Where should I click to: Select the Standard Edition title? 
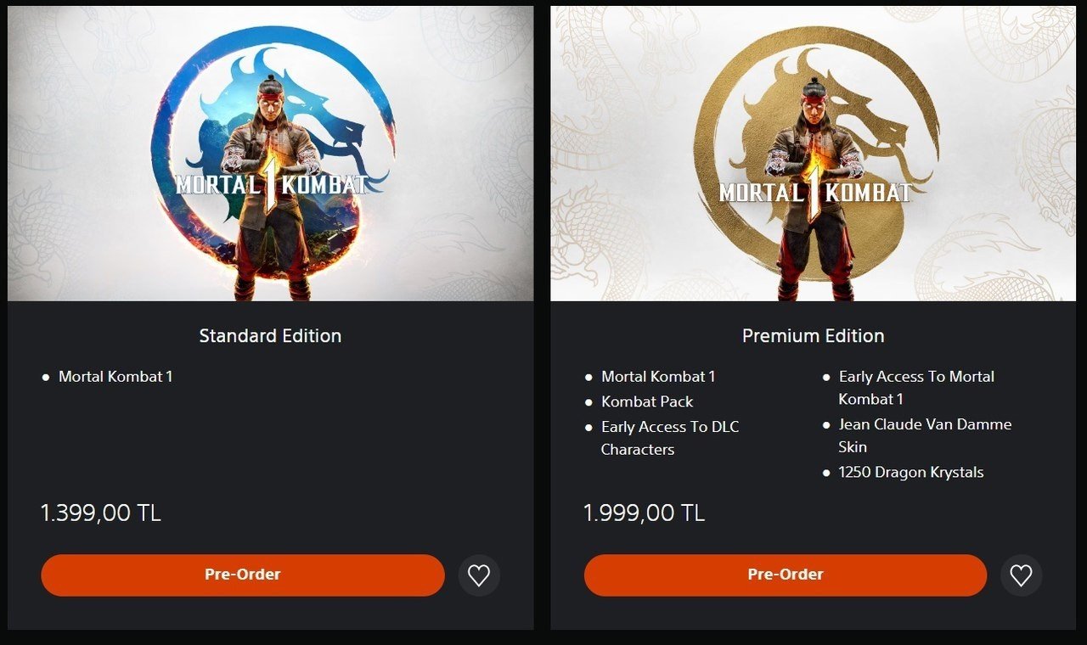[270, 336]
